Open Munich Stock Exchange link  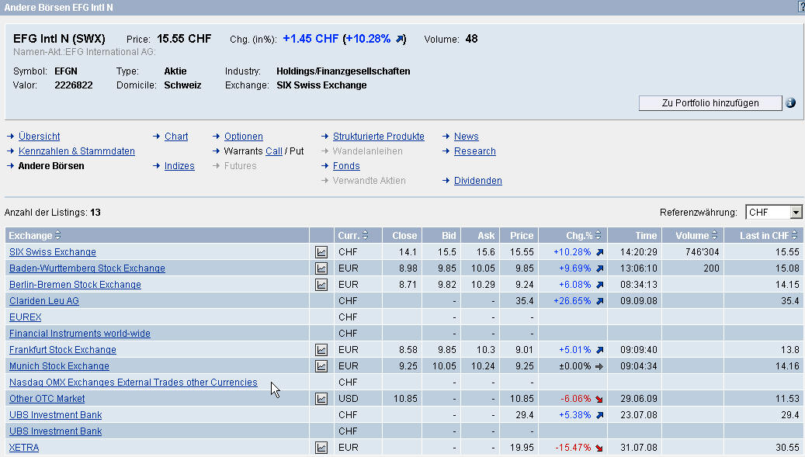(59, 366)
